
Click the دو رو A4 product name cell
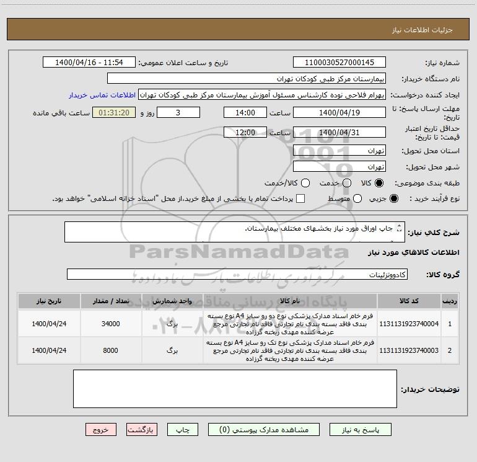290,324
